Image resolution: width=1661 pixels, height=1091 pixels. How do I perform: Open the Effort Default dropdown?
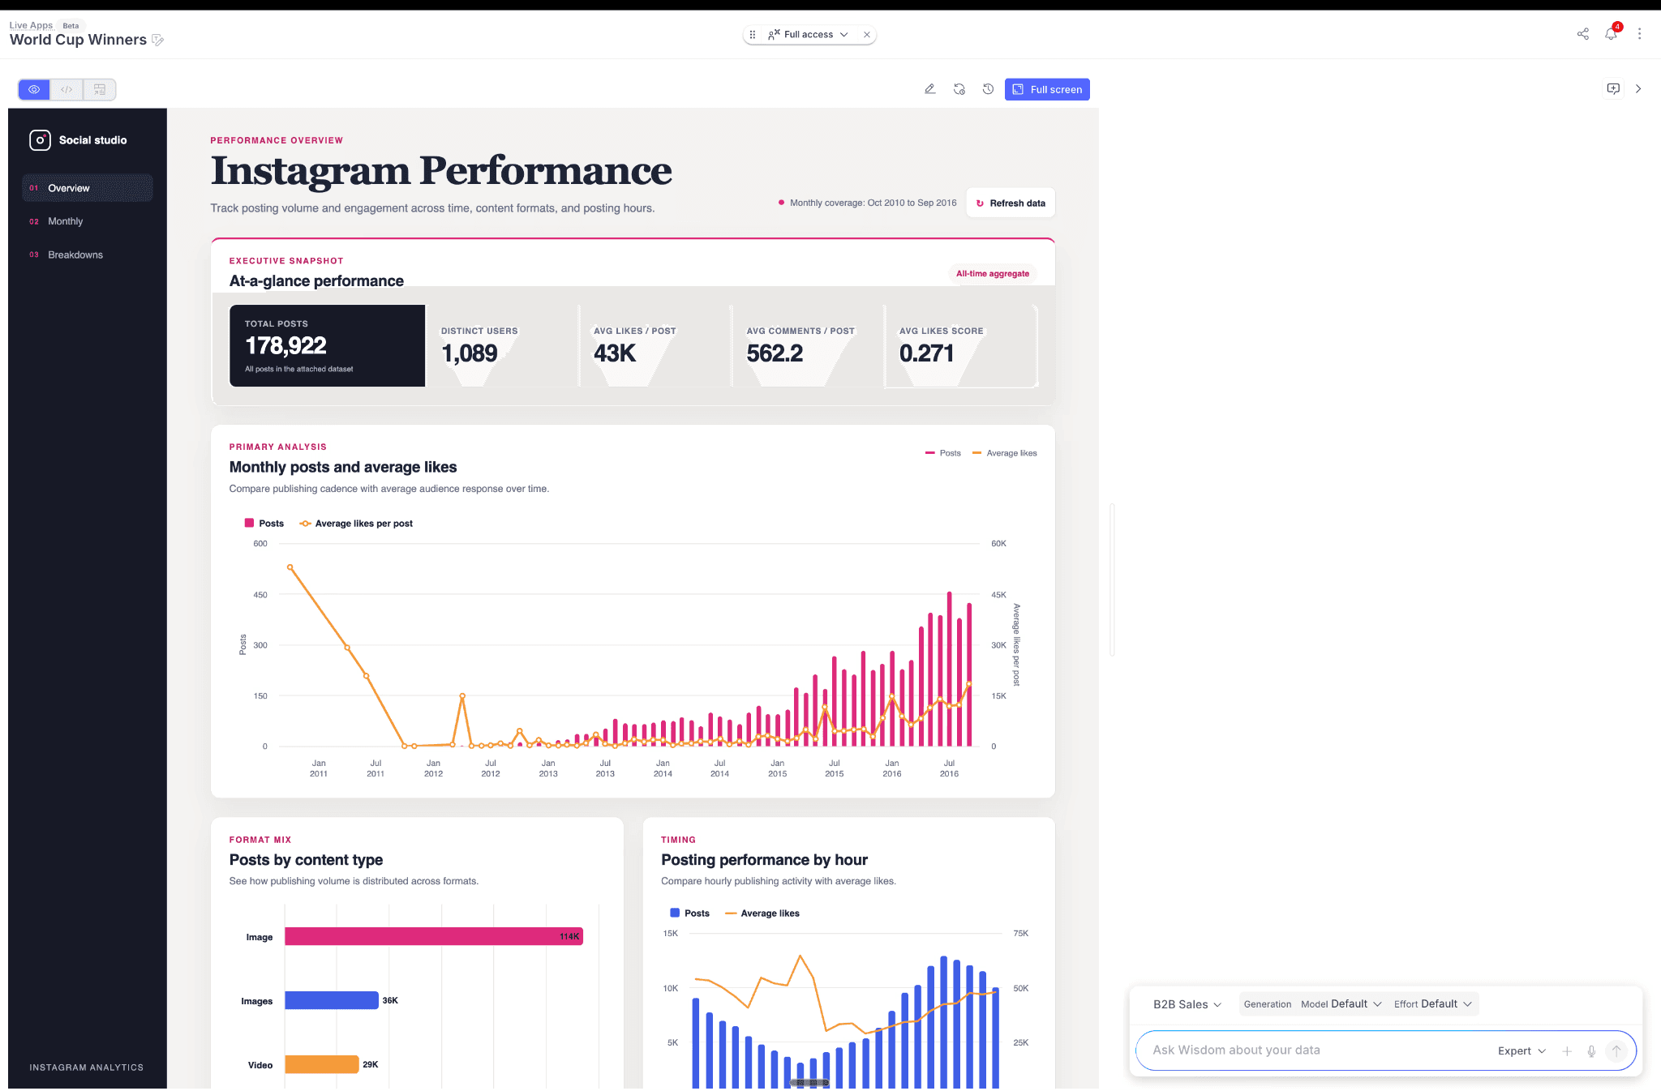[1432, 1004]
